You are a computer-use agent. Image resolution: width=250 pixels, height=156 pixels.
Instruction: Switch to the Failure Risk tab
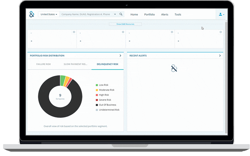[x=43, y=64]
